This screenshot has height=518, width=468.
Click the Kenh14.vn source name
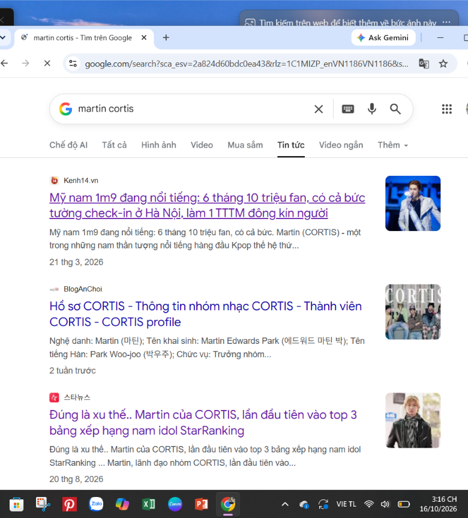[x=81, y=181]
